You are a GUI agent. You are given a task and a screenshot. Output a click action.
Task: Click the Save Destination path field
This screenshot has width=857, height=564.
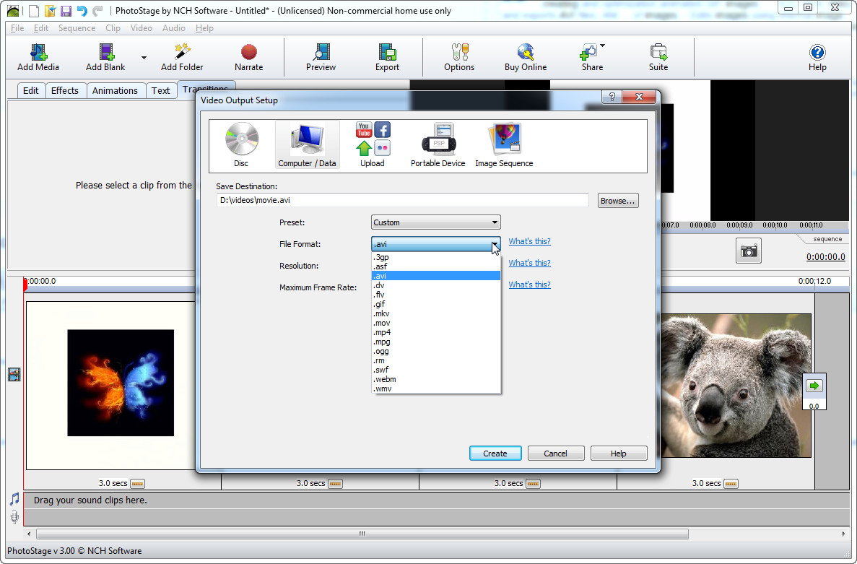pyautogui.click(x=403, y=200)
